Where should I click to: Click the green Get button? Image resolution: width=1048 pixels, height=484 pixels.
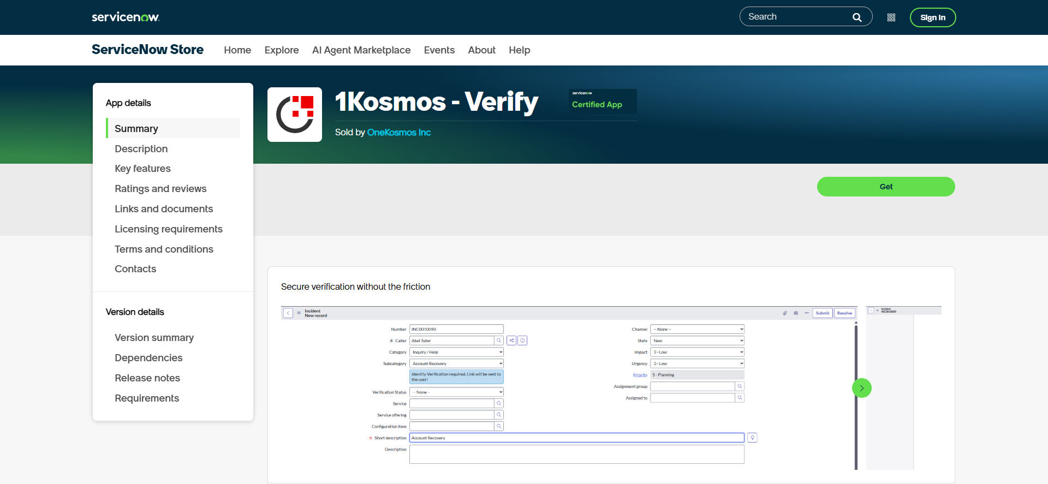886,187
